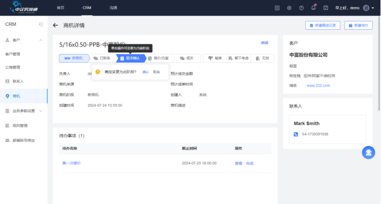Viewport: 381px width, 204px height.
Task: Click the 编辑 link on the opportunity card
Action: 264,43
